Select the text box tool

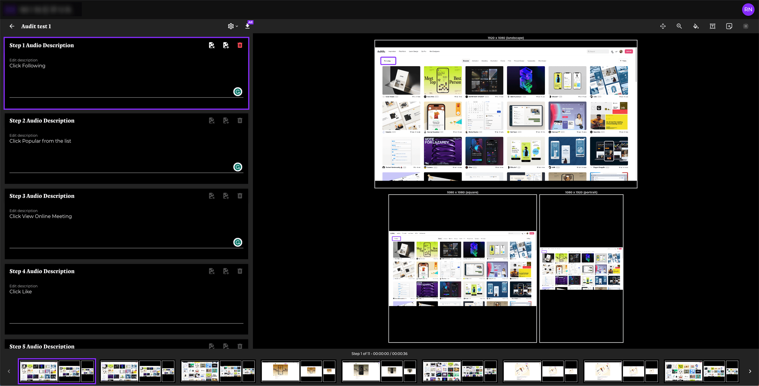(712, 26)
